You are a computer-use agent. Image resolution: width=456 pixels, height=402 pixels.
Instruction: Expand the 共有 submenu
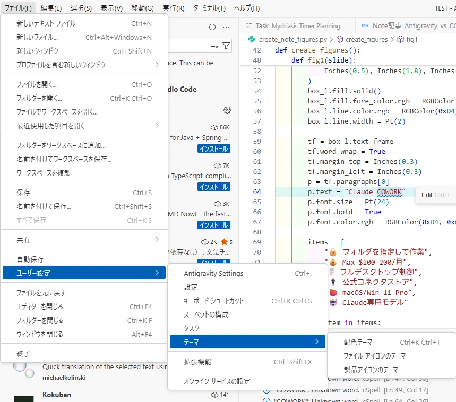[84, 240]
